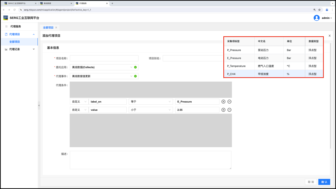Expand the 代理记录 sidebar menu
Screen dimensions: 336x189
click(x=20, y=49)
